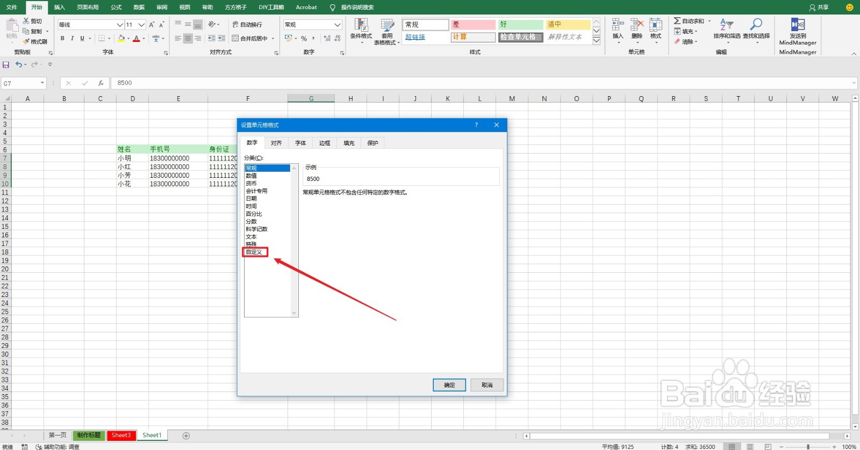
Task: Toggle Italic formatting
Action: pos(72,38)
